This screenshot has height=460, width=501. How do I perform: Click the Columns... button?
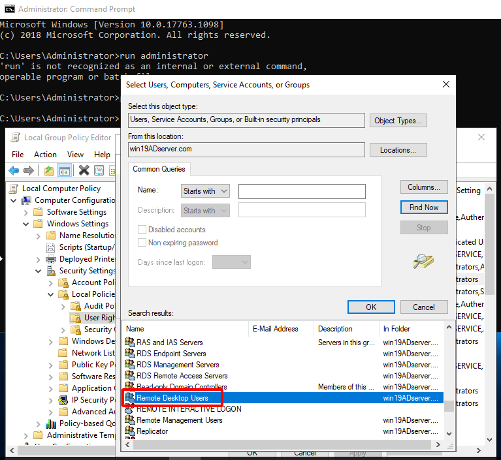pyautogui.click(x=424, y=187)
